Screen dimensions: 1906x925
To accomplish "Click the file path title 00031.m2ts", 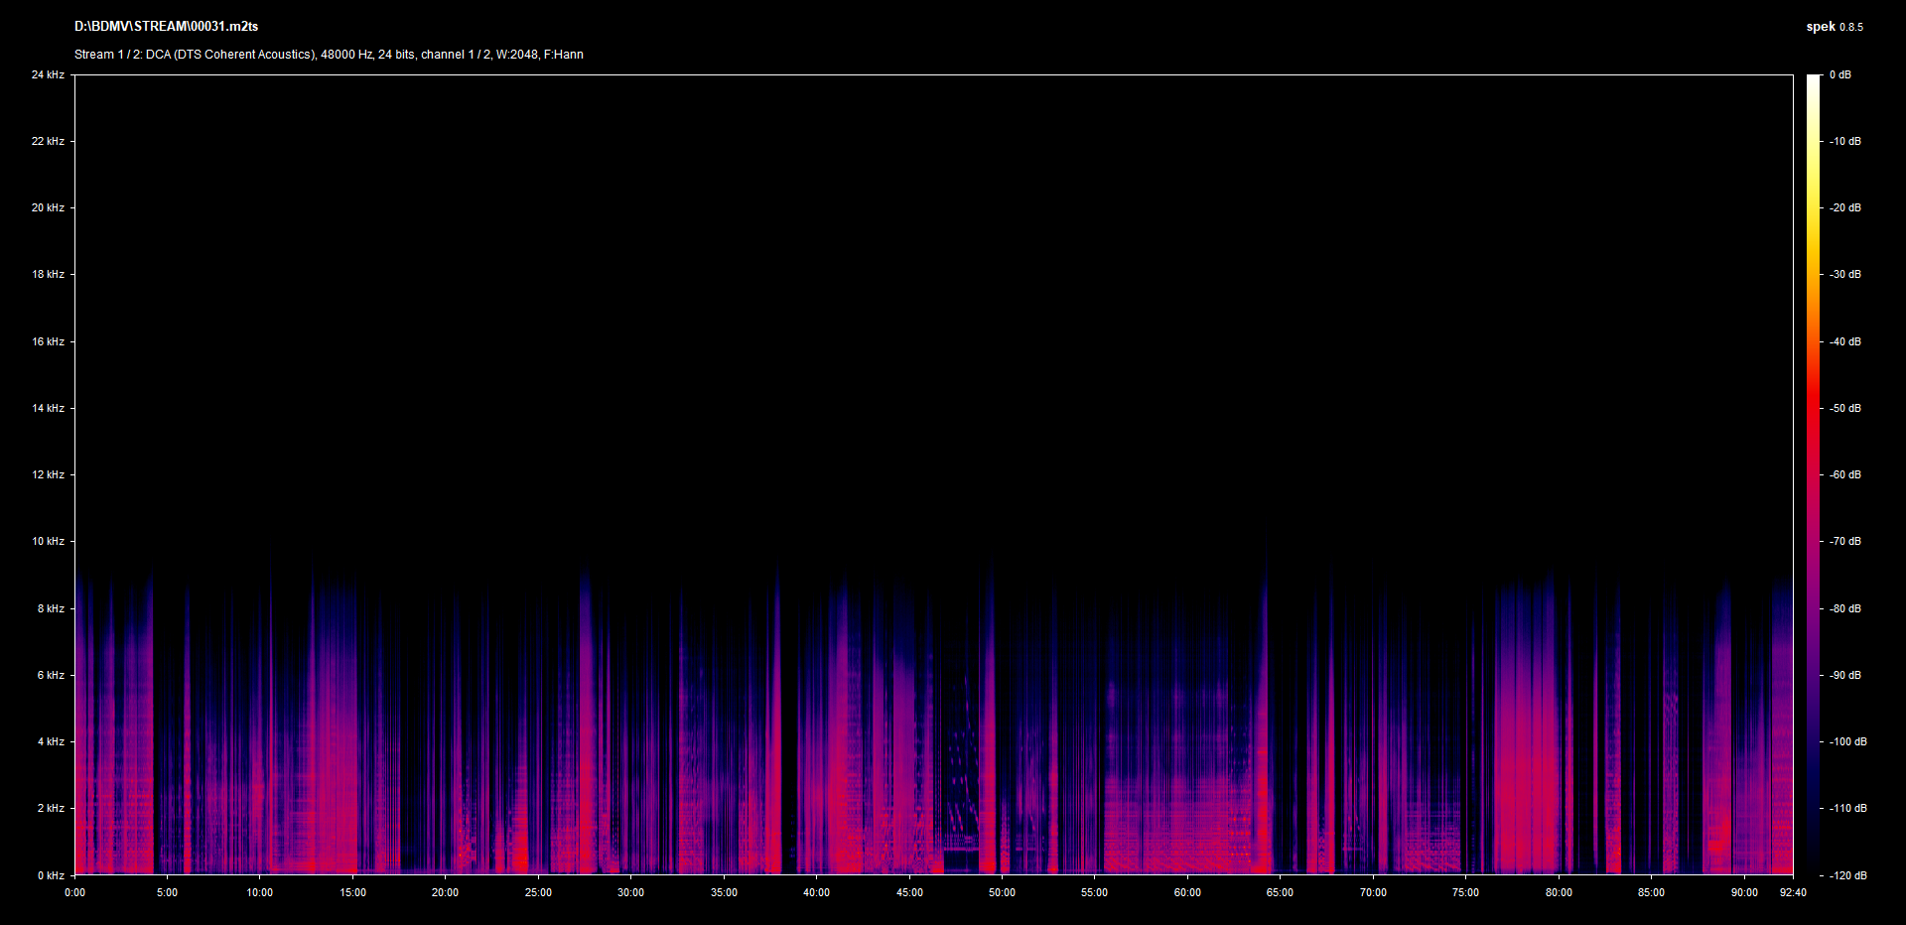I will tap(166, 27).
